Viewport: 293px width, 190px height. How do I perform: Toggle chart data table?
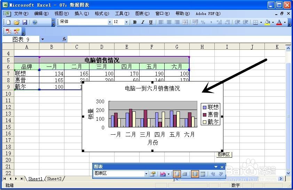(185, 174)
